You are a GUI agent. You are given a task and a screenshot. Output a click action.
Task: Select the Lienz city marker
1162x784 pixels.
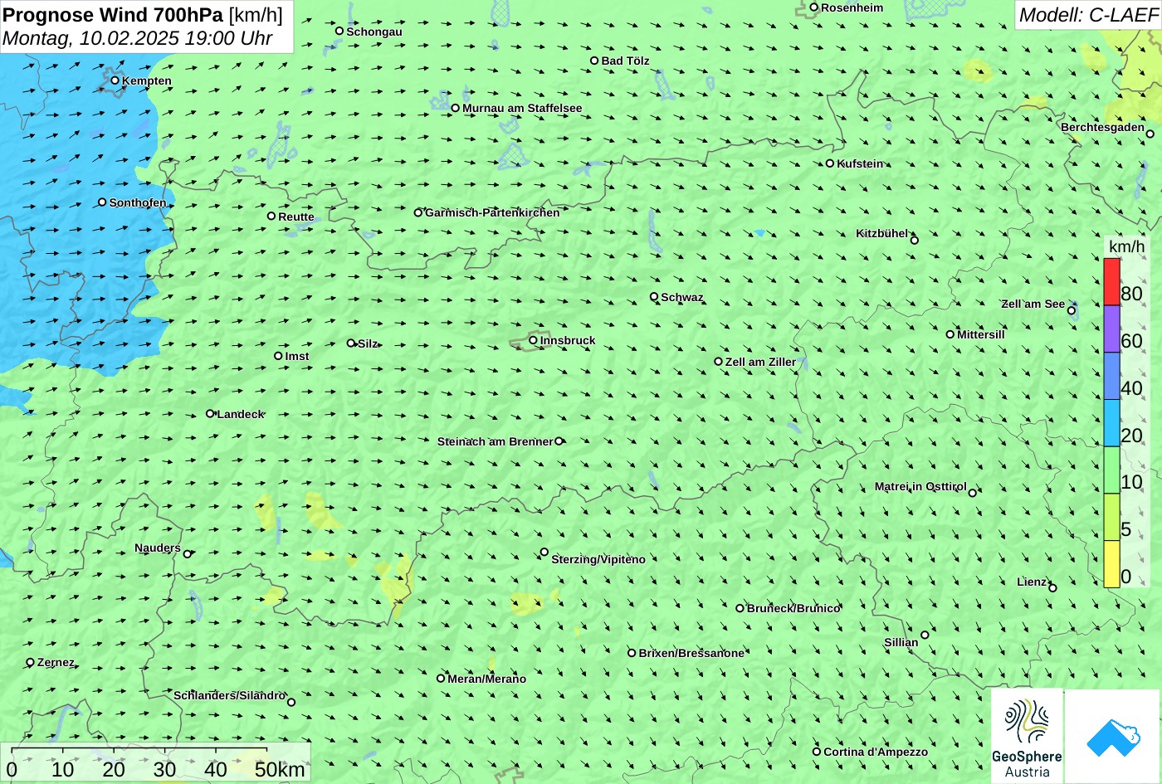click(x=1052, y=588)
